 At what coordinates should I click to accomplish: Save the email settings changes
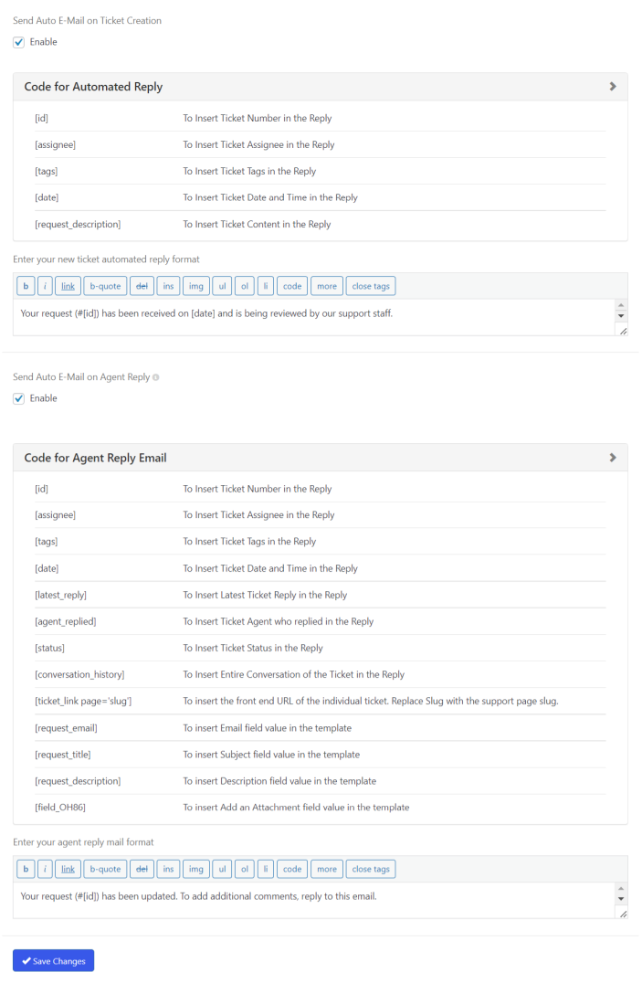pos(52,960)
